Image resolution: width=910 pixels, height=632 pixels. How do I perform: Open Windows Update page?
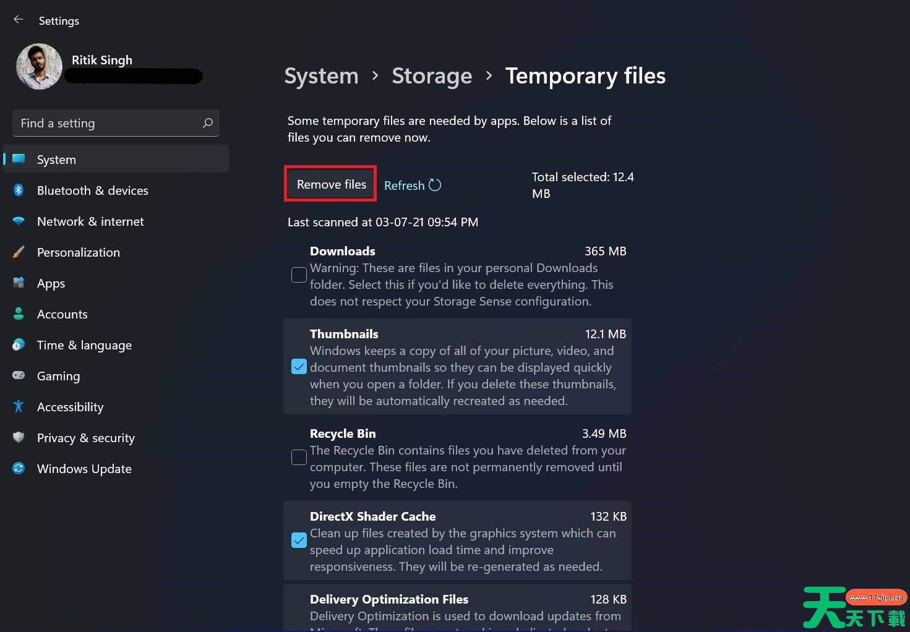116,468
